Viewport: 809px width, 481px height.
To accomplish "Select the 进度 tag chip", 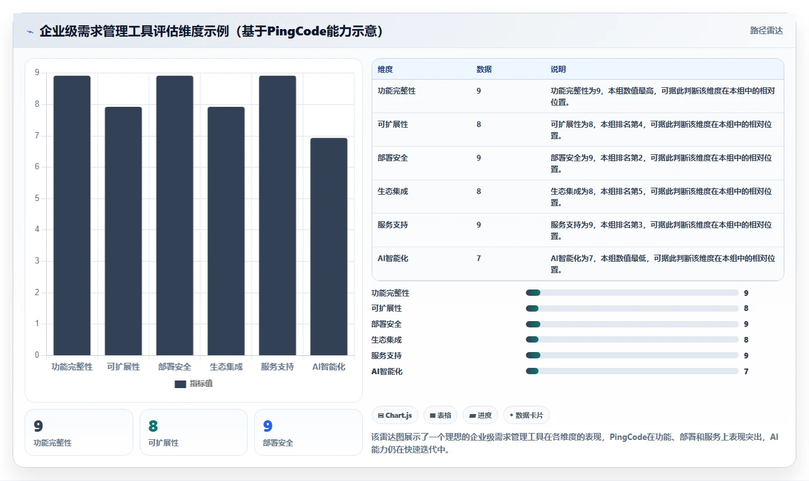I will pyautogui.click(x=480, y=415).
